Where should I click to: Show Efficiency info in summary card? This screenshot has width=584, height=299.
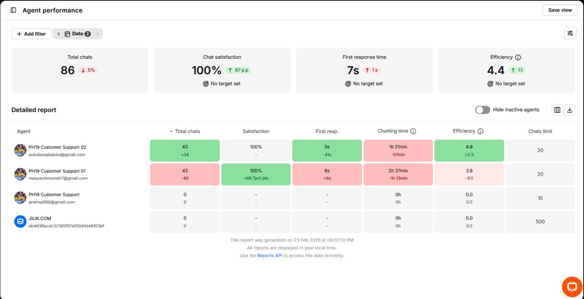(x=518, y=58)
